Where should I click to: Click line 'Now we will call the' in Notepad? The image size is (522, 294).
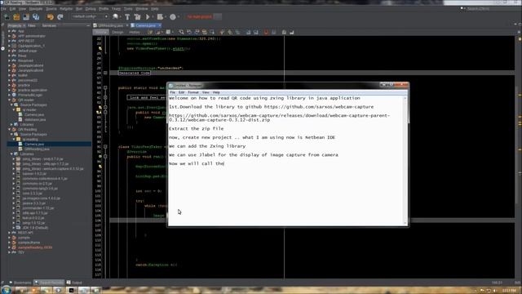pyautogui.click(x=197, y=163)
